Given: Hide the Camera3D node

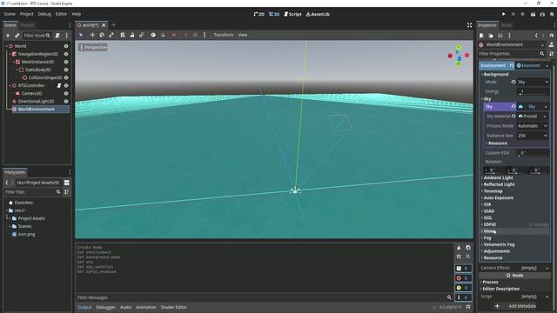Looking at the screenshot, I should tap(66, 93).
